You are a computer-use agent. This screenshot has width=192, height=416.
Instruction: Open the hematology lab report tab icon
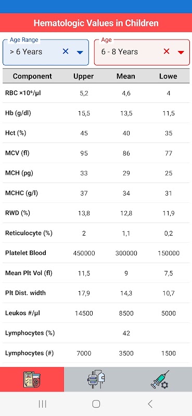(x=32, y=380)
